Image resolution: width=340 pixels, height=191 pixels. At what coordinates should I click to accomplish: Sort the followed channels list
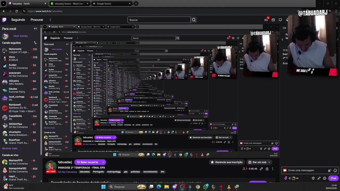35,43
